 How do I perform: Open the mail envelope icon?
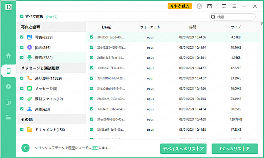pos(210,6)
